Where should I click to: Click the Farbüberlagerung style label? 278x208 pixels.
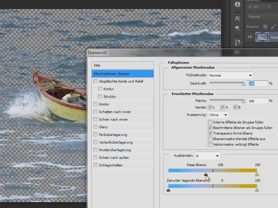[113, 135]
